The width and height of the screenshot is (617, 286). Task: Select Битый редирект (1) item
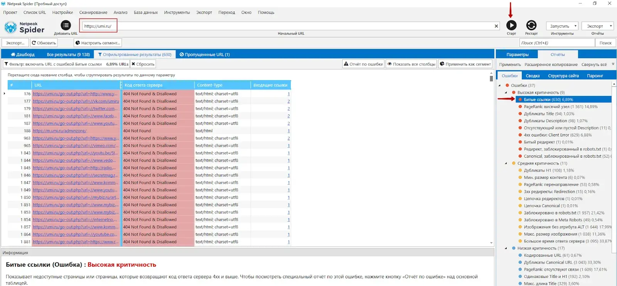(548, 142)
